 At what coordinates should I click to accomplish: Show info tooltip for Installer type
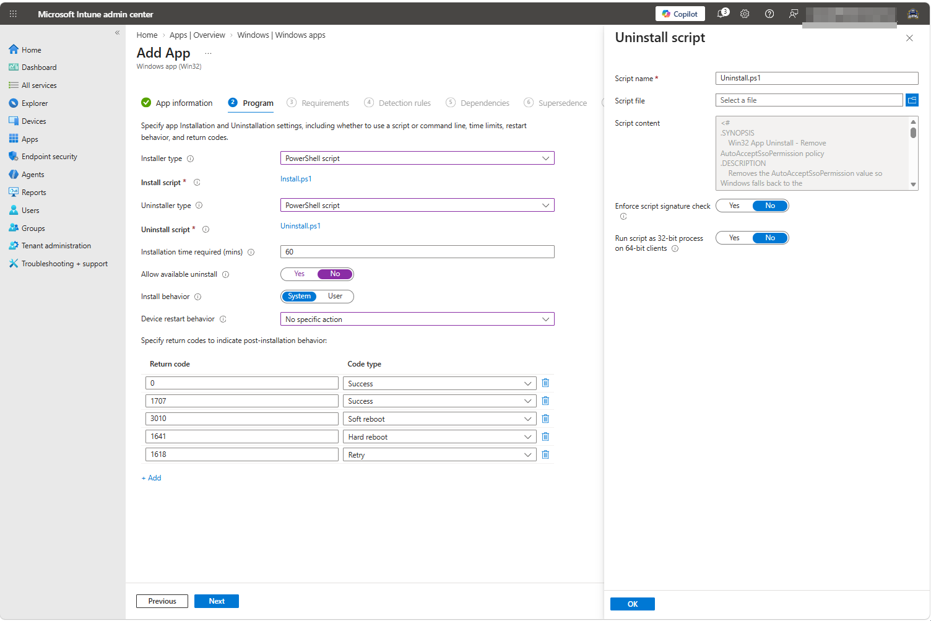click(191, 159)
